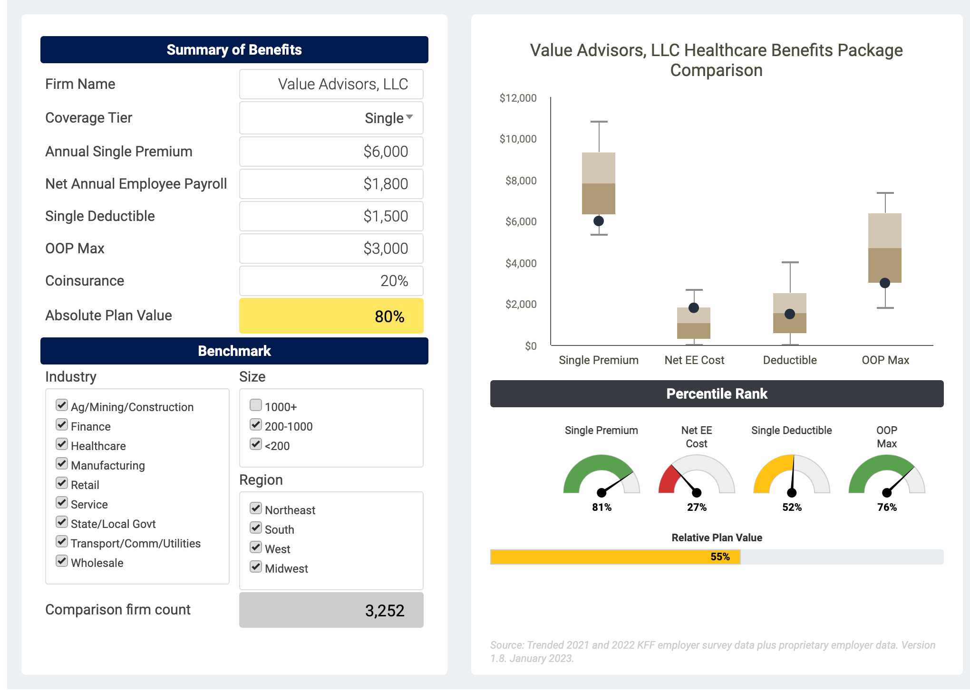The width and height of the screenshot is (970, 690).
Task: Enable the 1000+ size checkbox
Action: [256, 405]
